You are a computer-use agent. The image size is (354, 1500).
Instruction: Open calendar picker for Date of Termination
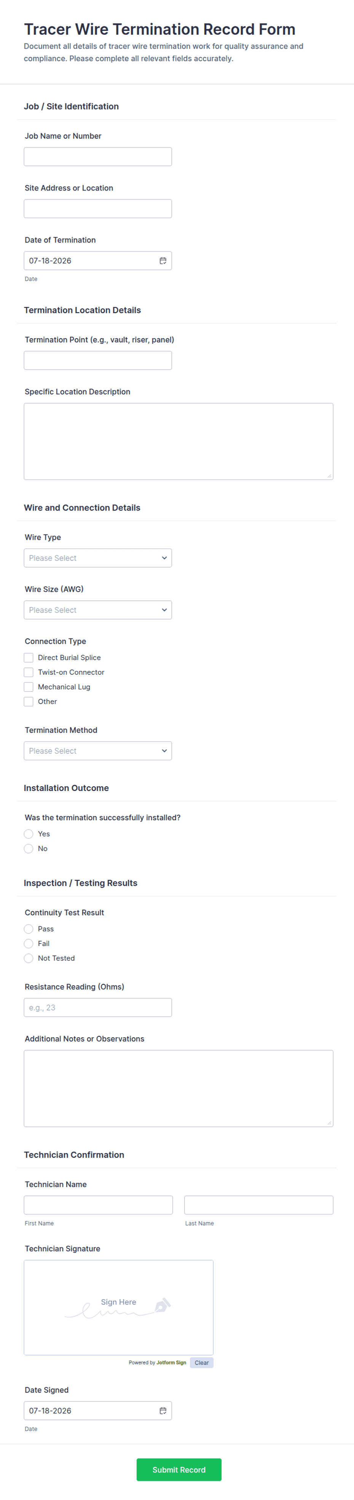click(163, 261)
